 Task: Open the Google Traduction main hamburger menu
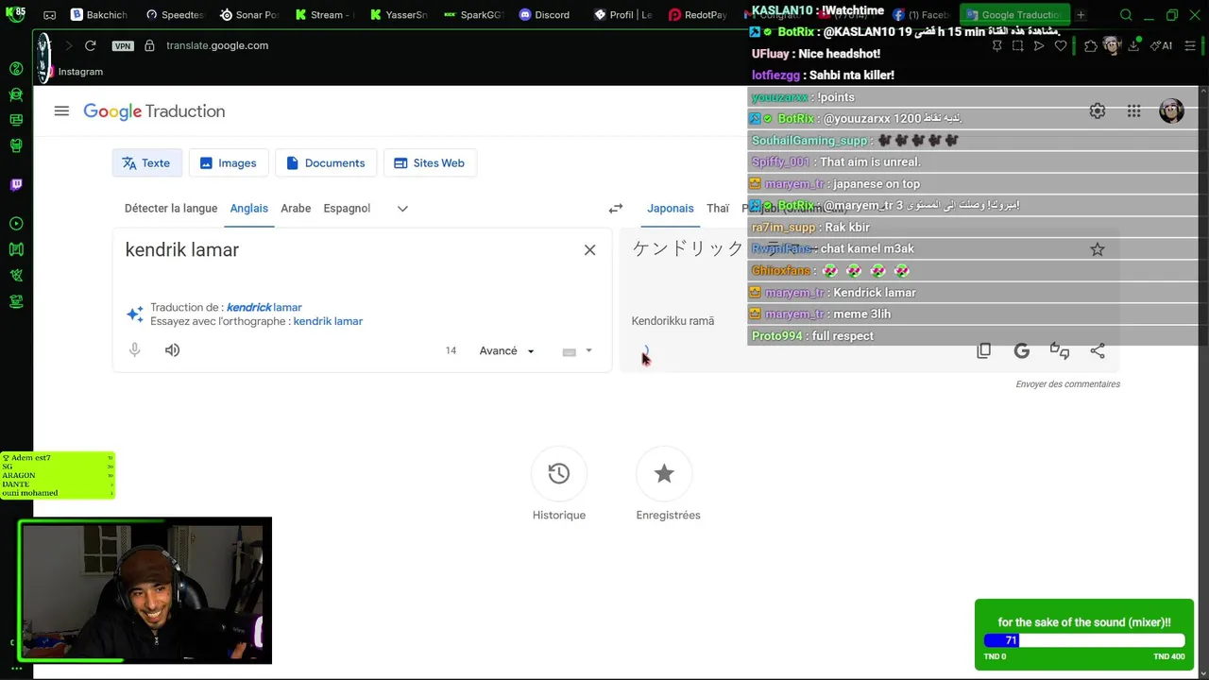tap(61, 111)
